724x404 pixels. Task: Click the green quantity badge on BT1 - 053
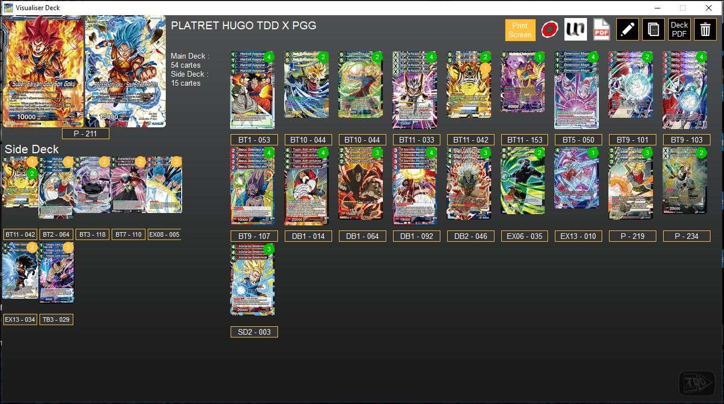pos(270,57)
